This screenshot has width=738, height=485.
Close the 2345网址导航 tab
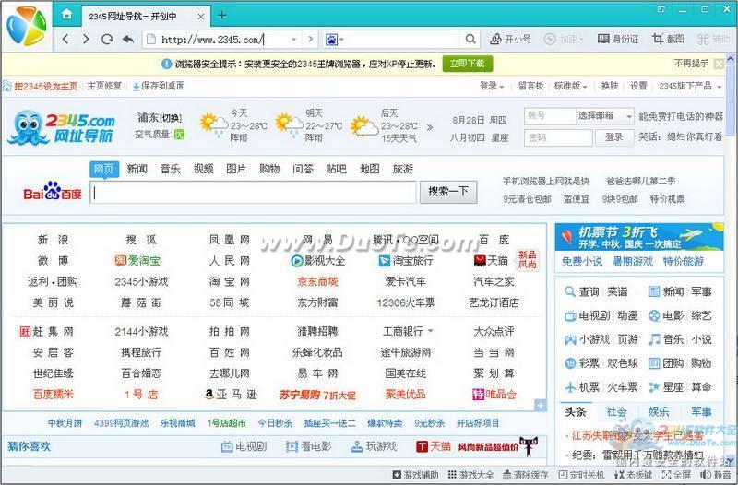coord(201,17)
